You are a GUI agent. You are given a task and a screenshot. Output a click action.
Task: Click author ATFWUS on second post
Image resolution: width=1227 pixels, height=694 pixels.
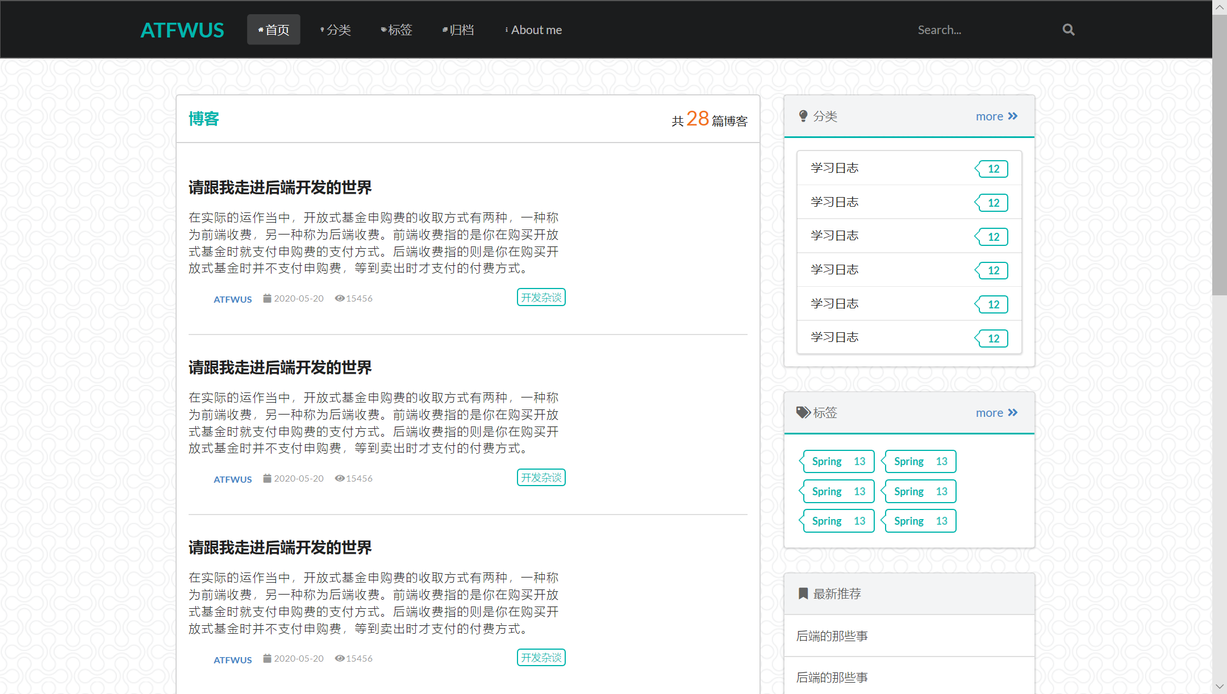coord(232,479)
